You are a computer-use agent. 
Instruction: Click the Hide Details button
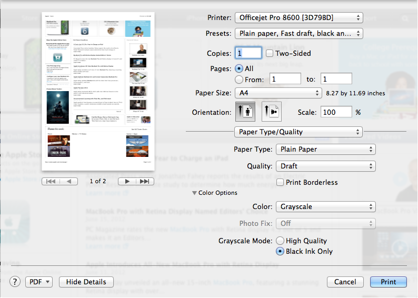[x=86, y=282]
